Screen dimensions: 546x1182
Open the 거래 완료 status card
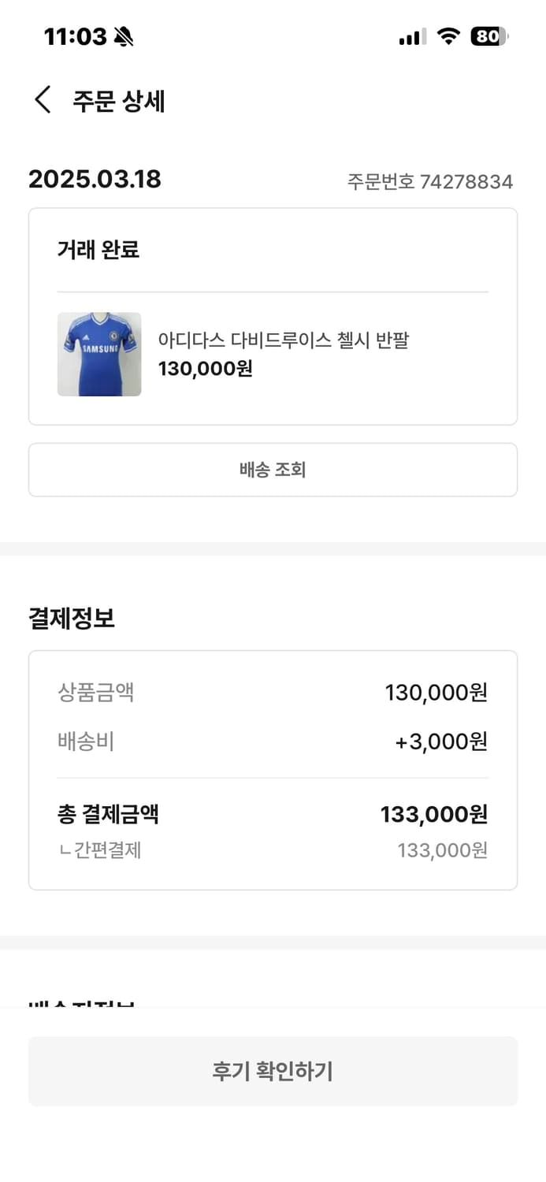coord(96,249)
